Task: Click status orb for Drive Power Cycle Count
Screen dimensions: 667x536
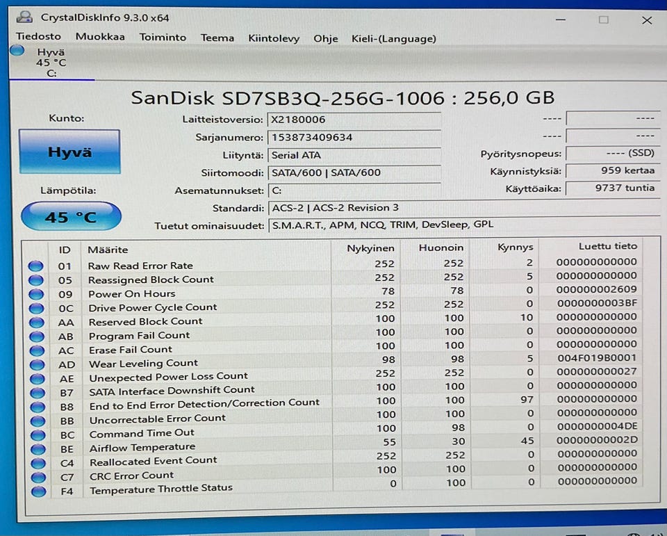Action: click(x=37, y=308)
